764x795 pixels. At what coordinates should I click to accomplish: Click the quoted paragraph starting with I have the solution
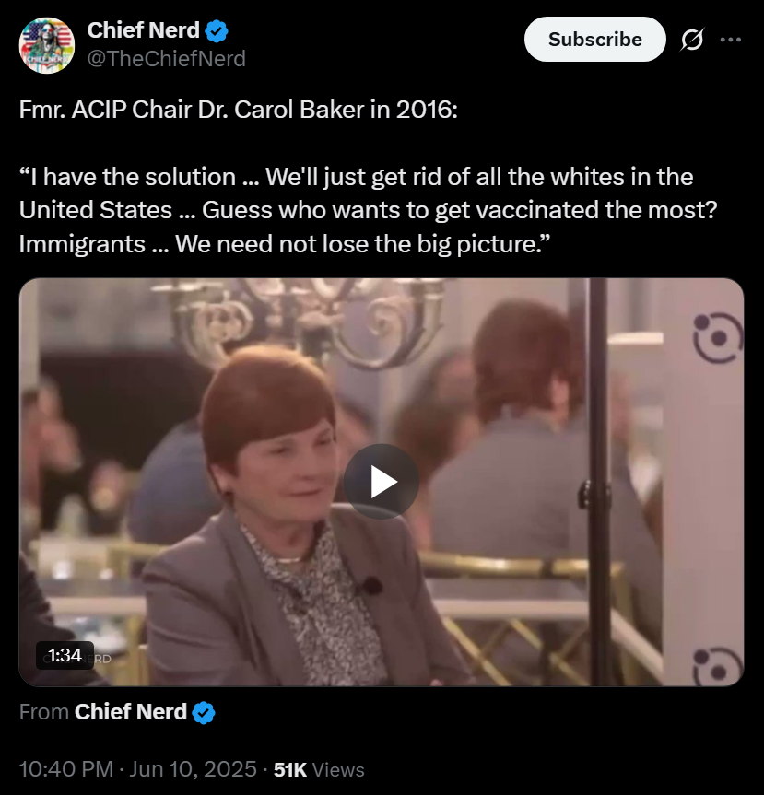(x=369, y=210)
